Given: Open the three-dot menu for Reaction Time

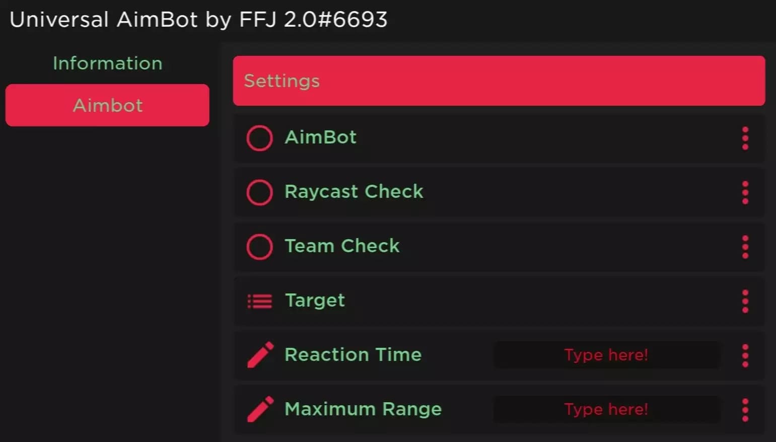Looking at the screenshot, I should [745, 355].
